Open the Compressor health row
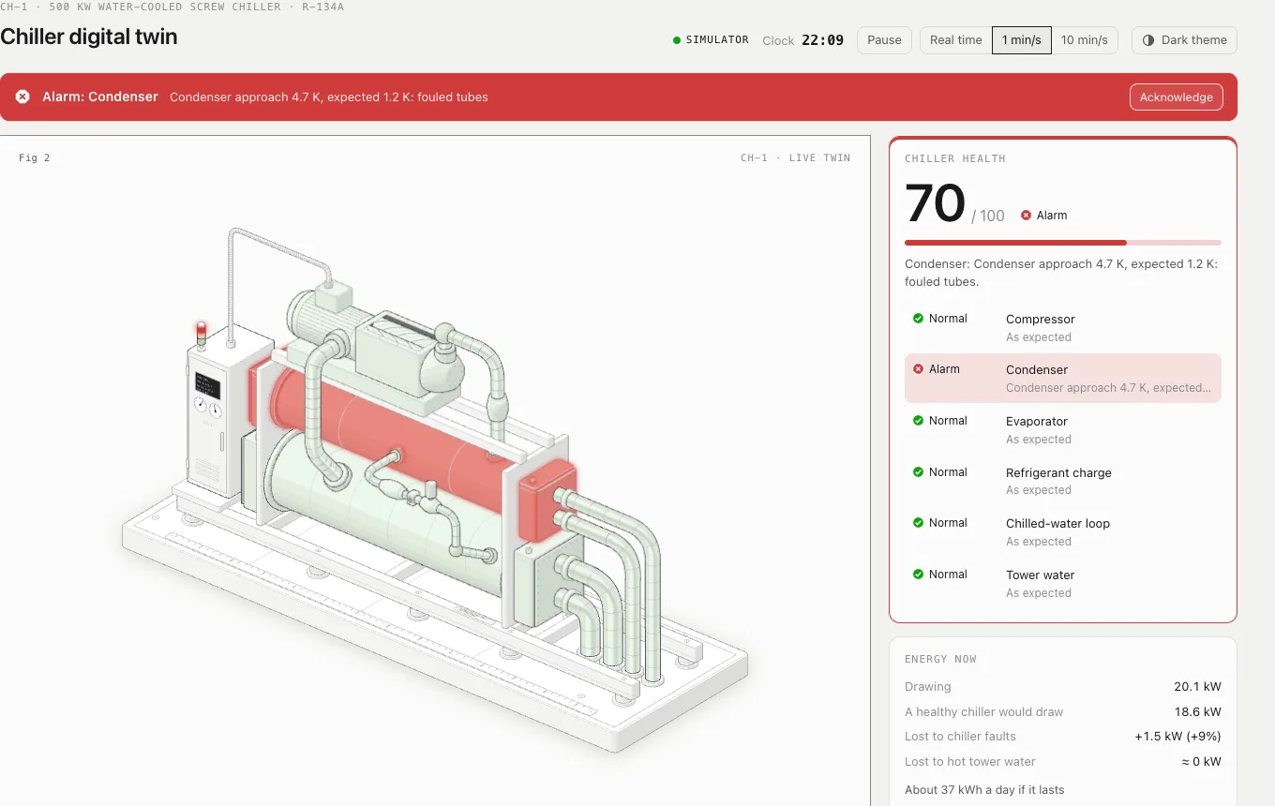The image size is (1275, 806). click(1063, 328)
